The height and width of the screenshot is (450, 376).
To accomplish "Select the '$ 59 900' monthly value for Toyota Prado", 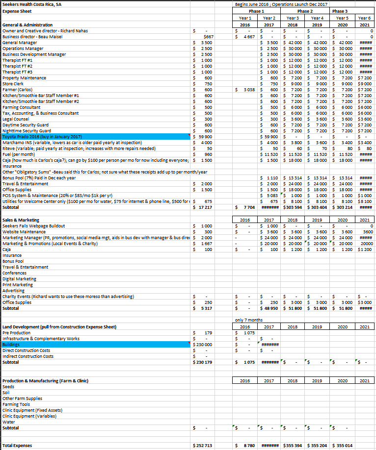I will (x=202, y=137).
